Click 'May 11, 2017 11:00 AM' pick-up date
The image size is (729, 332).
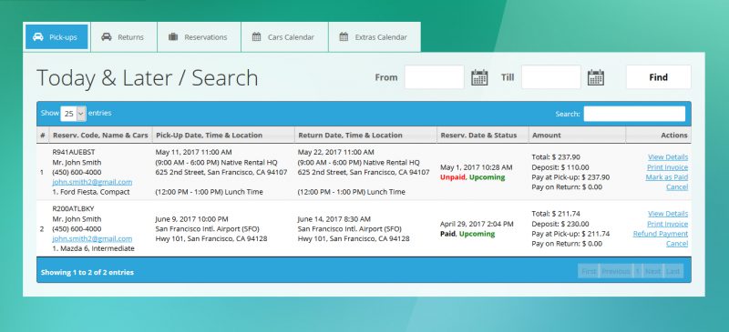point(193,152)
